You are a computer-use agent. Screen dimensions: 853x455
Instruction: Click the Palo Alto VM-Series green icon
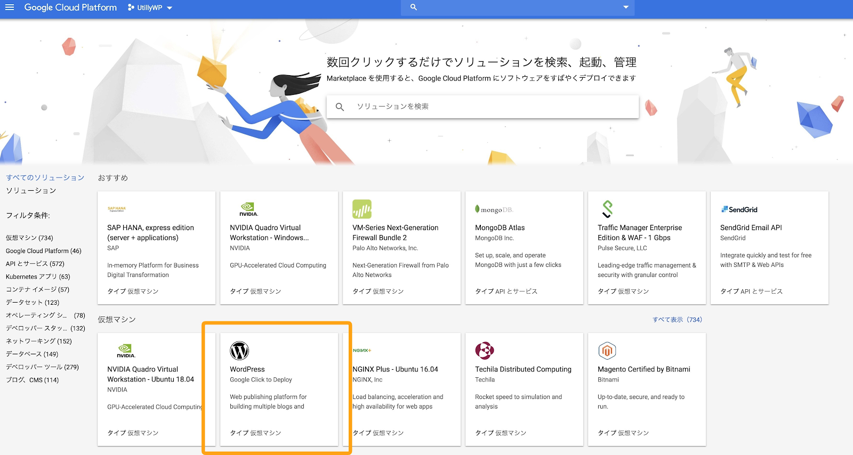click(x=362, y=209)
